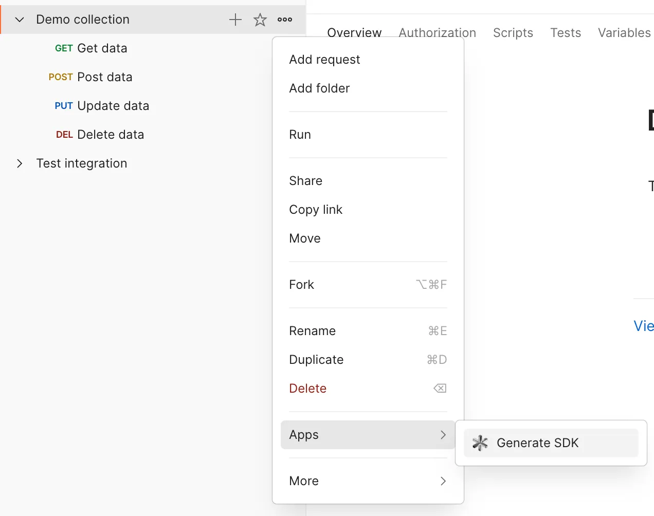Click the Generate SDK icon in Apps submenu
The height and width of the screenshot is (516, 654).
[x=479, y=443]
